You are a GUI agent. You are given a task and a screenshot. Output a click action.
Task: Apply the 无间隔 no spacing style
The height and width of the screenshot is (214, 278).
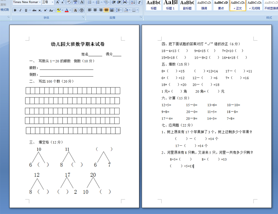254,5
